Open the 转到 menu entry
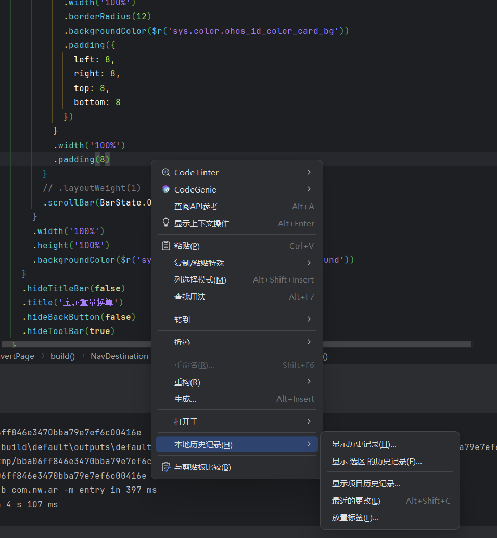 (237, 319)
